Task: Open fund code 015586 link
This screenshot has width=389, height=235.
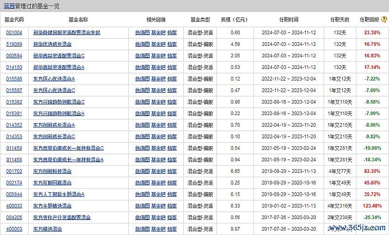Action: pyautogui.click(x=14, y=79)
